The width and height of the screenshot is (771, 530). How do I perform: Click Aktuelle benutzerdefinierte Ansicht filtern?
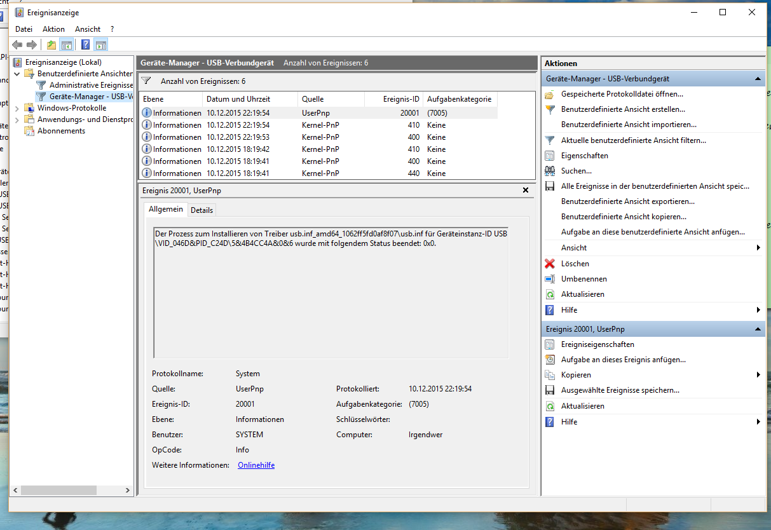(633, 140)
